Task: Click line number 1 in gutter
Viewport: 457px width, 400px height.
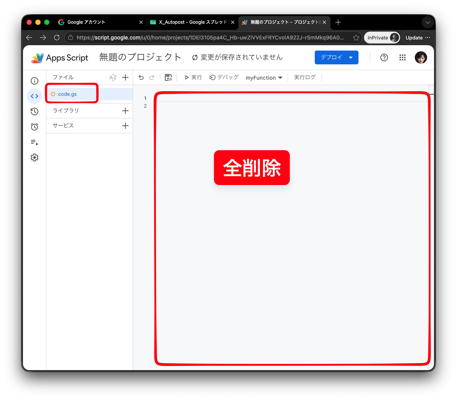Action: coord(145,98)
